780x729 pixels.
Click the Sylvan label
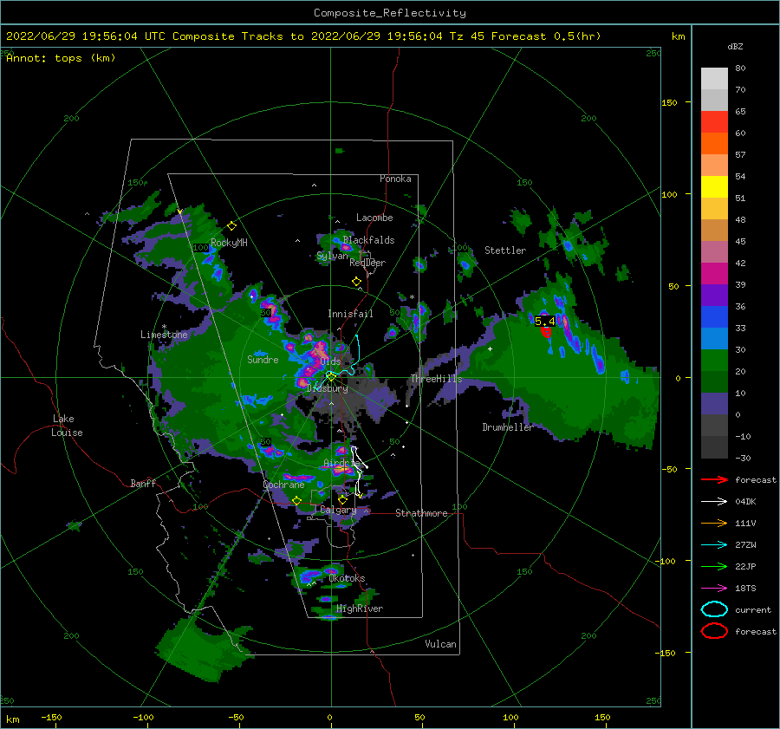pos(332,256)
